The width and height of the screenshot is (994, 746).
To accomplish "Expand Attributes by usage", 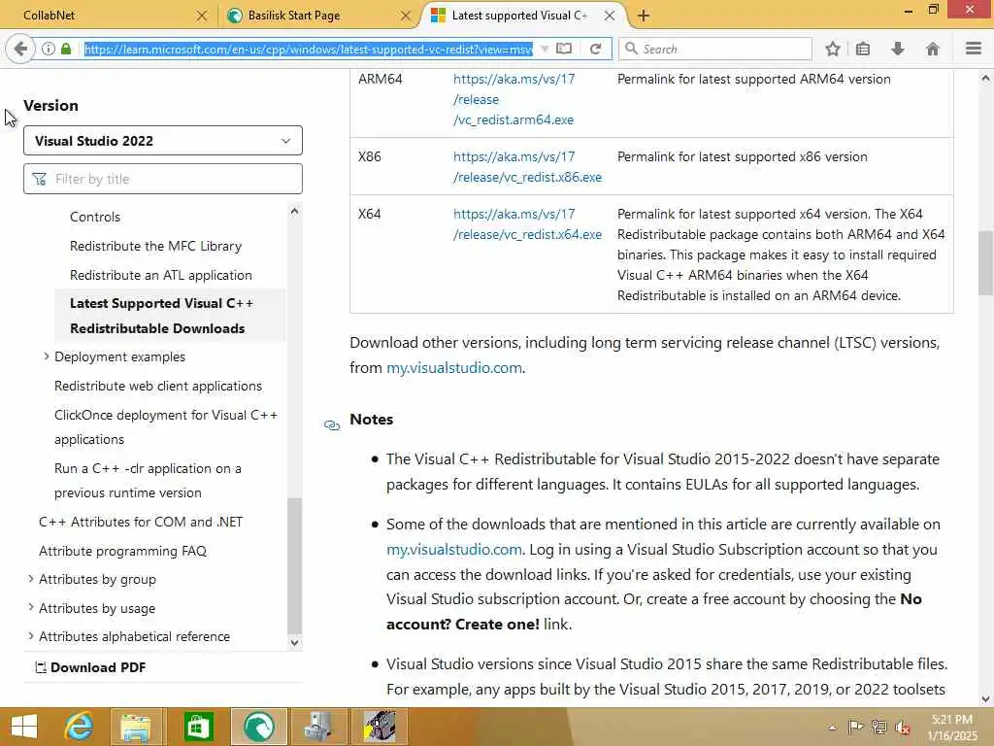I will coord(30,607).
